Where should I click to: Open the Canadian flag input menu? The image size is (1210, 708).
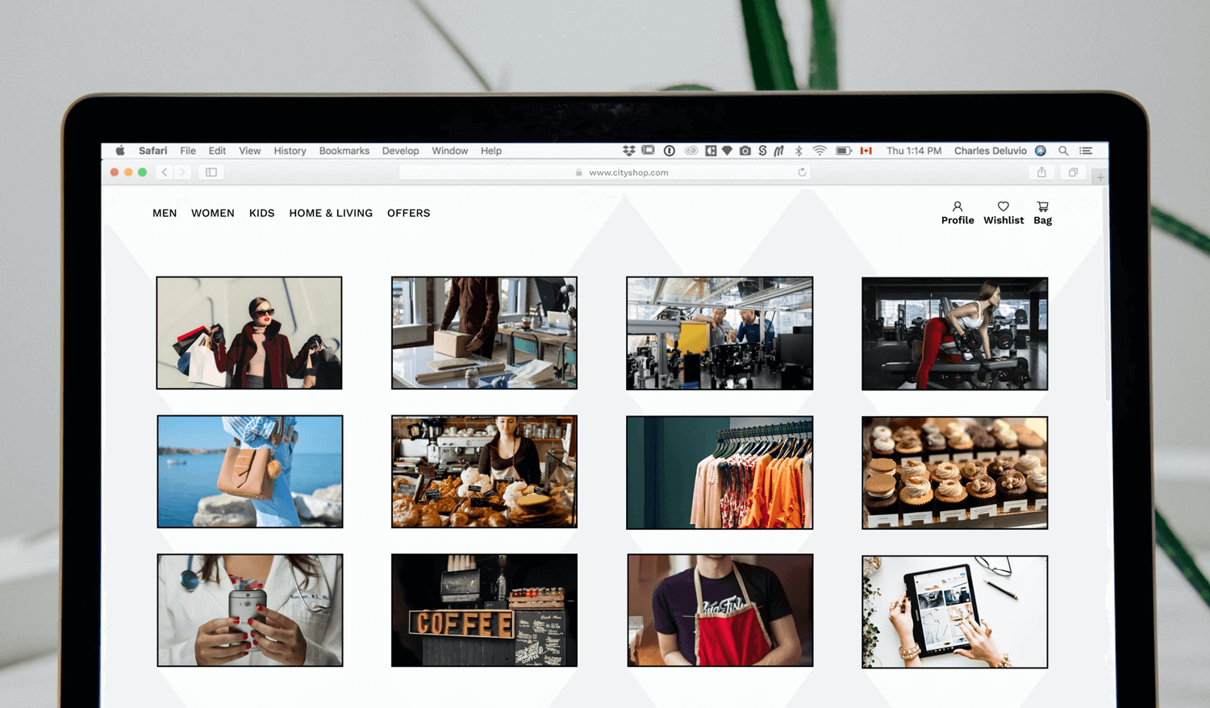point(866,151)
